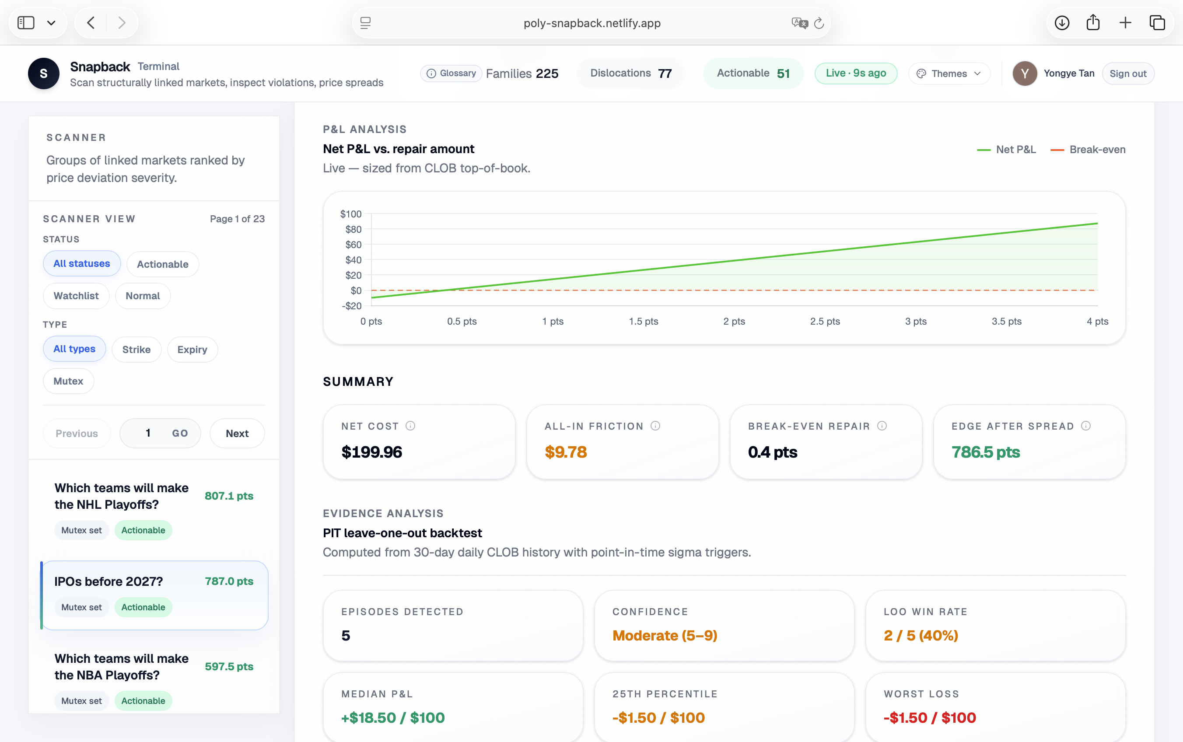Open the Safari share icon
1183x742 pixels.
point(1093,23)
